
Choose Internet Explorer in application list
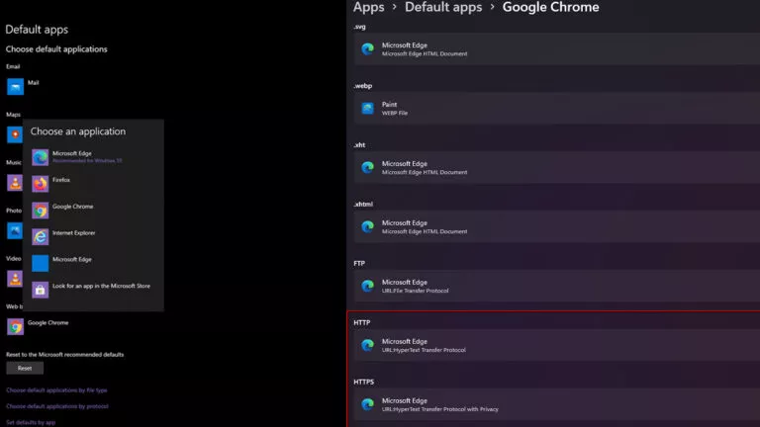93,237
